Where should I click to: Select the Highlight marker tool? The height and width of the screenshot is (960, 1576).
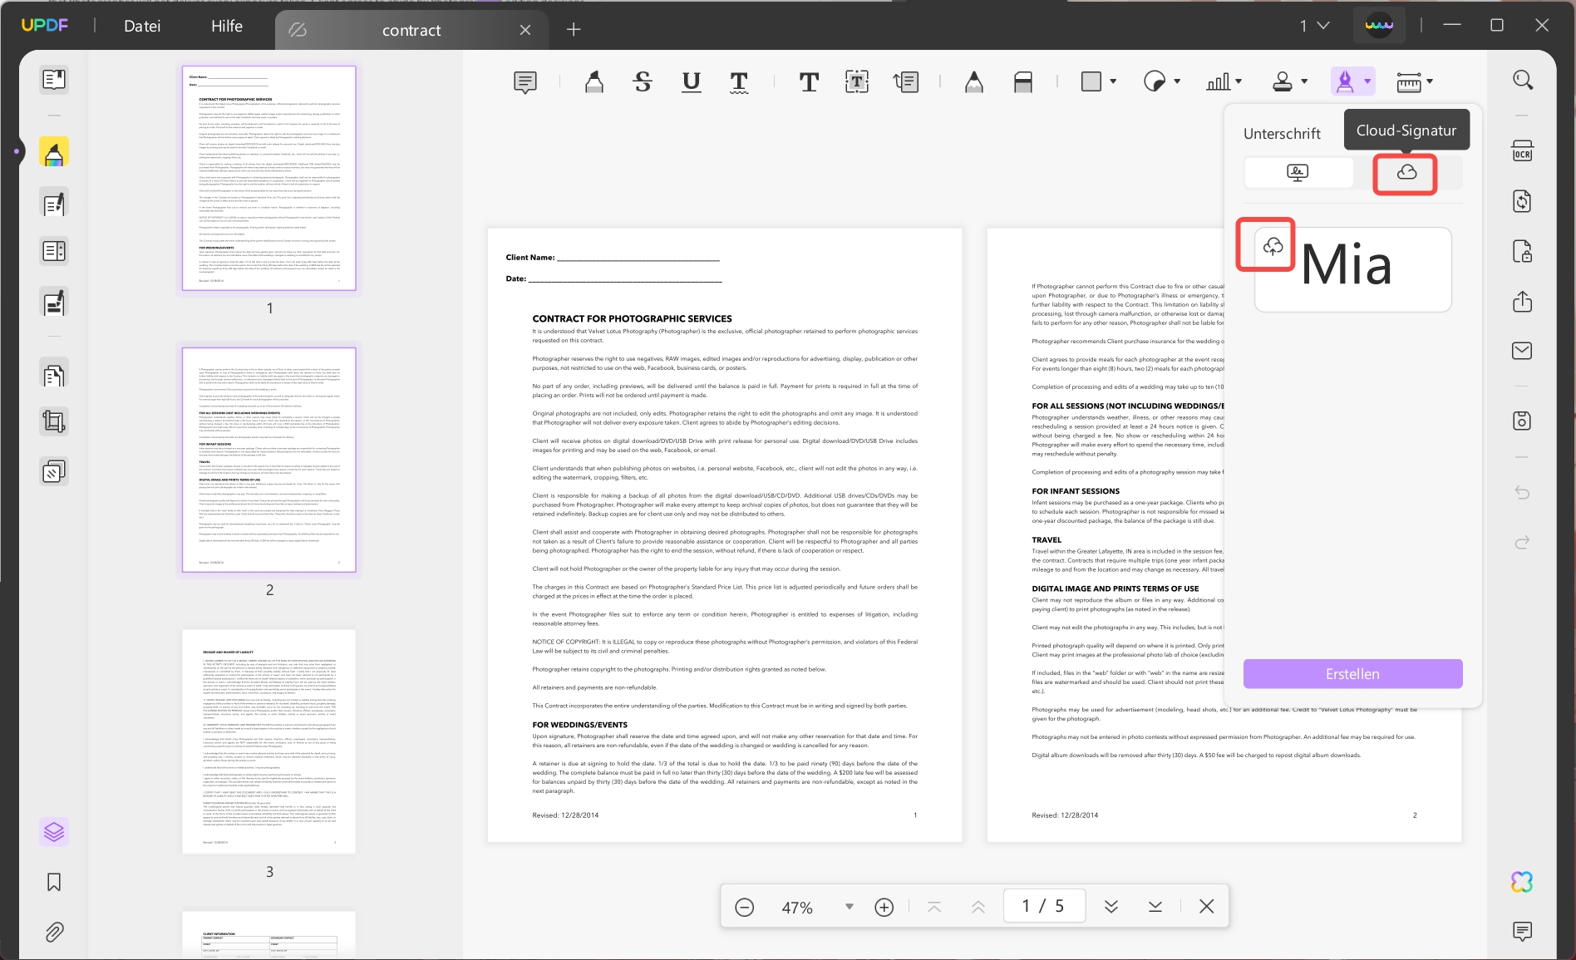[x=593, y=82]
